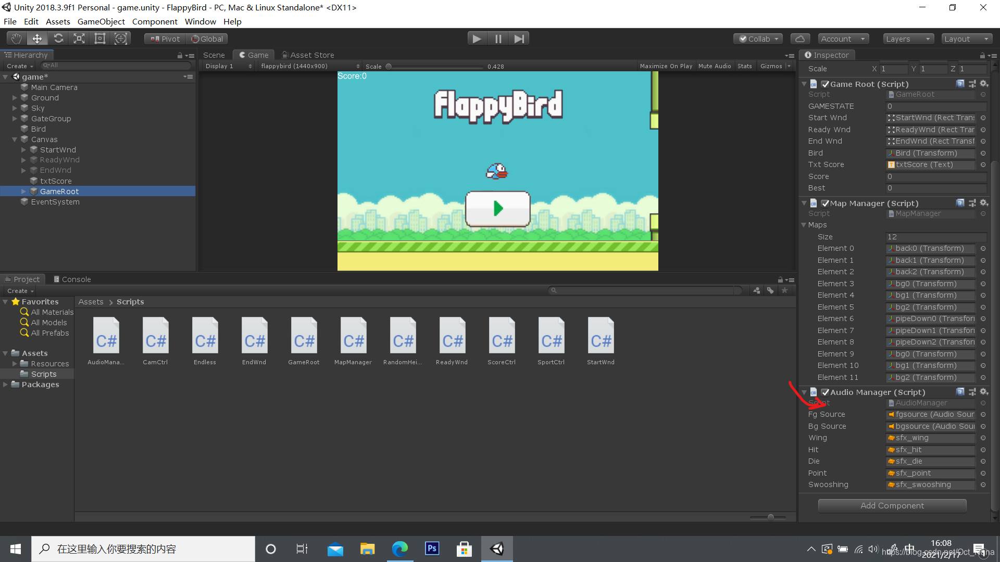Toggle Maximize On Play

pos(666,66)
